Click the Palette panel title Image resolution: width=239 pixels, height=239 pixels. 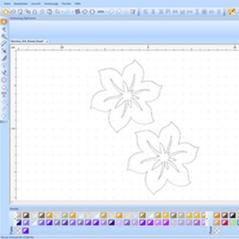point(14,209)
